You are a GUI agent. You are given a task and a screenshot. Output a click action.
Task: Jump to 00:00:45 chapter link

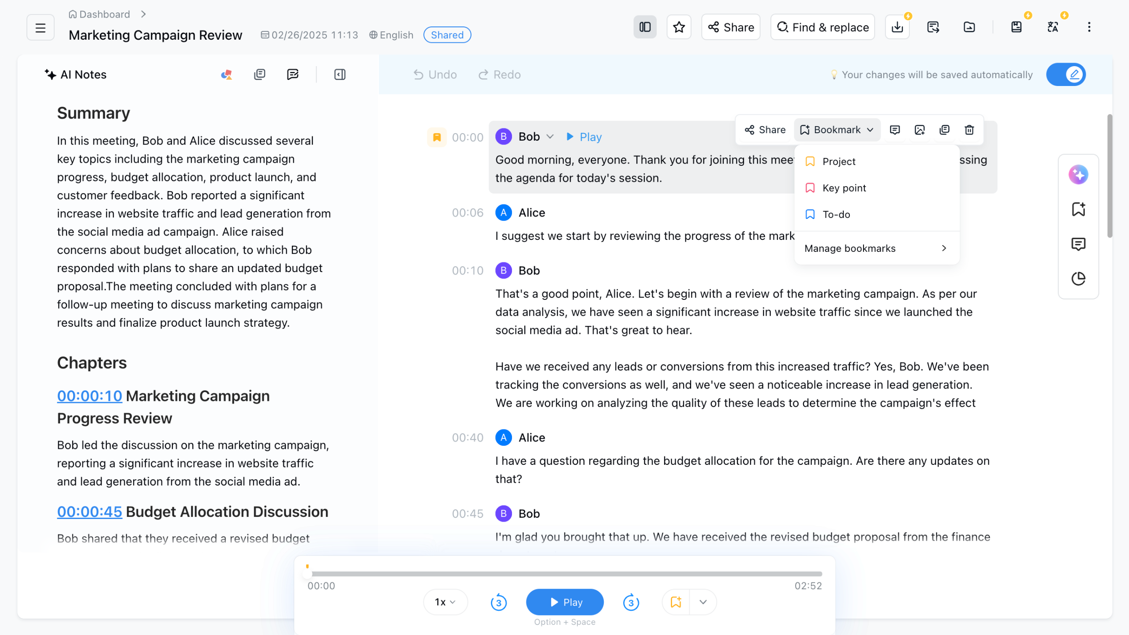(x=90, y=512)
